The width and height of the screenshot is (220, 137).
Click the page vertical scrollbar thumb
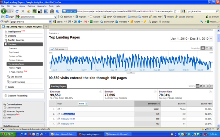point(219,38)
